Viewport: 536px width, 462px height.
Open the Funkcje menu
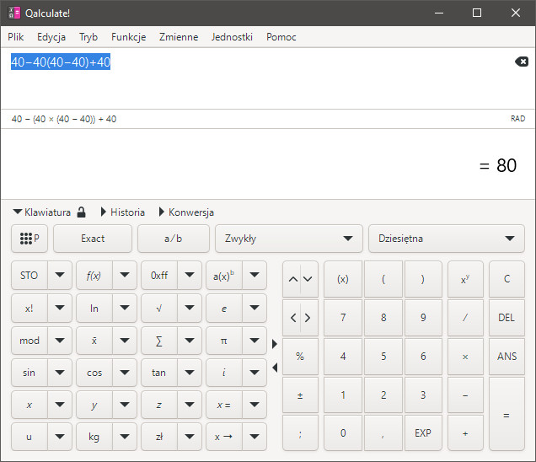click(128, 37)
